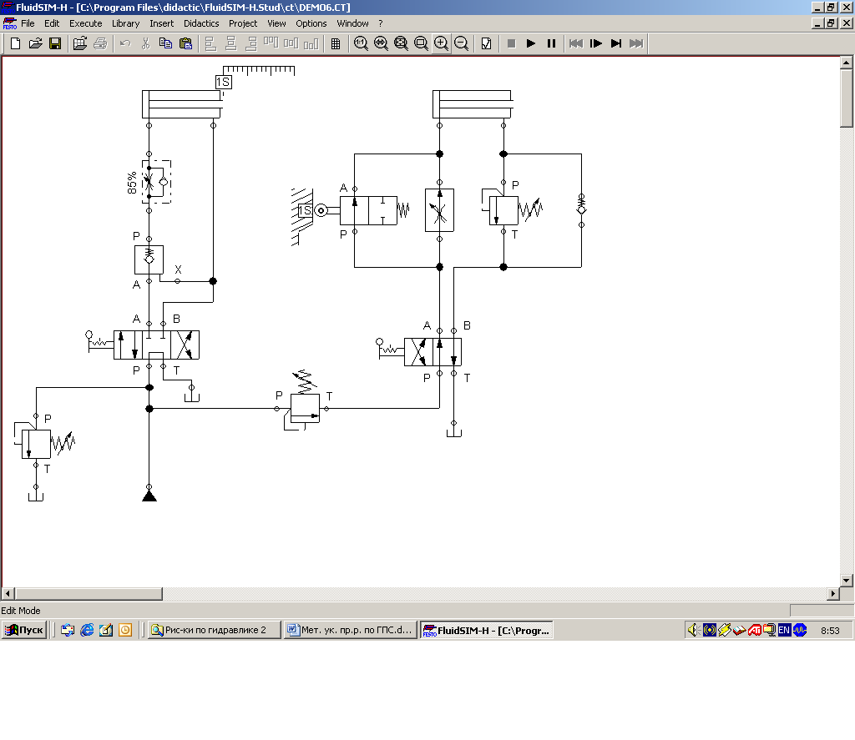Screen dimensions: 855x740
Task: Create a new circuit with New icon
Action: point(15,43)
